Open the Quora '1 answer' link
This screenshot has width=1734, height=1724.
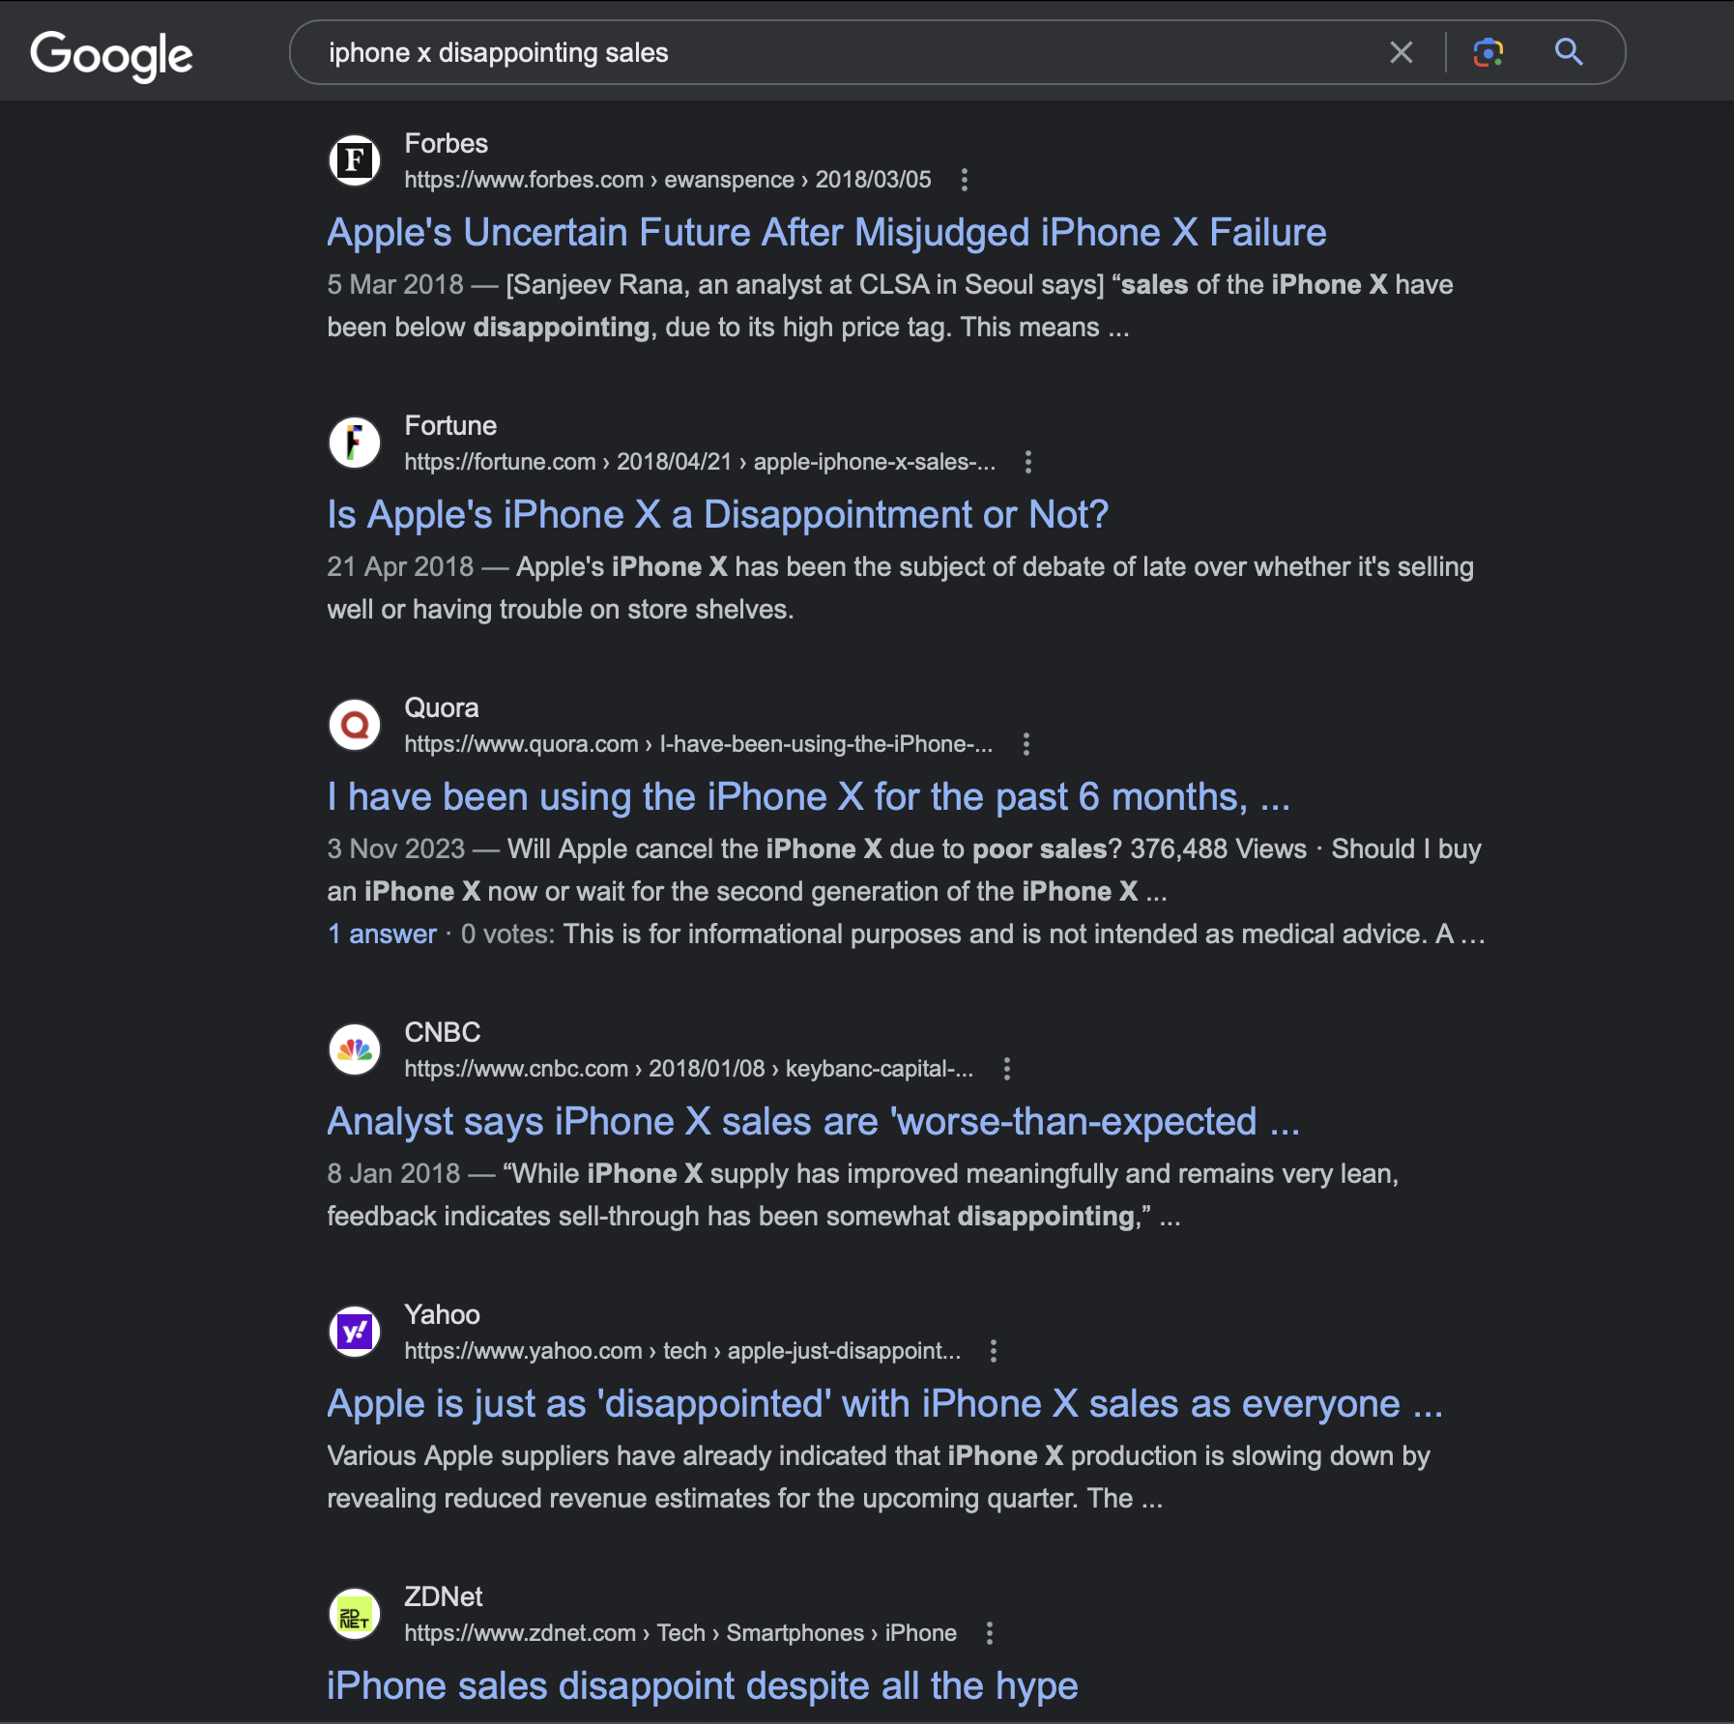pyautogui.click(x=382, y=934)
